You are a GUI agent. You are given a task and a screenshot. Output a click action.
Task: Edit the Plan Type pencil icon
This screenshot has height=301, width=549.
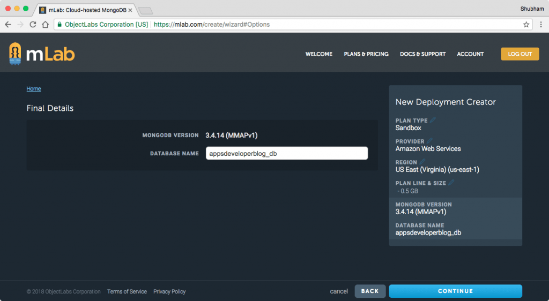pyautogui.click(x=433, y=120)
